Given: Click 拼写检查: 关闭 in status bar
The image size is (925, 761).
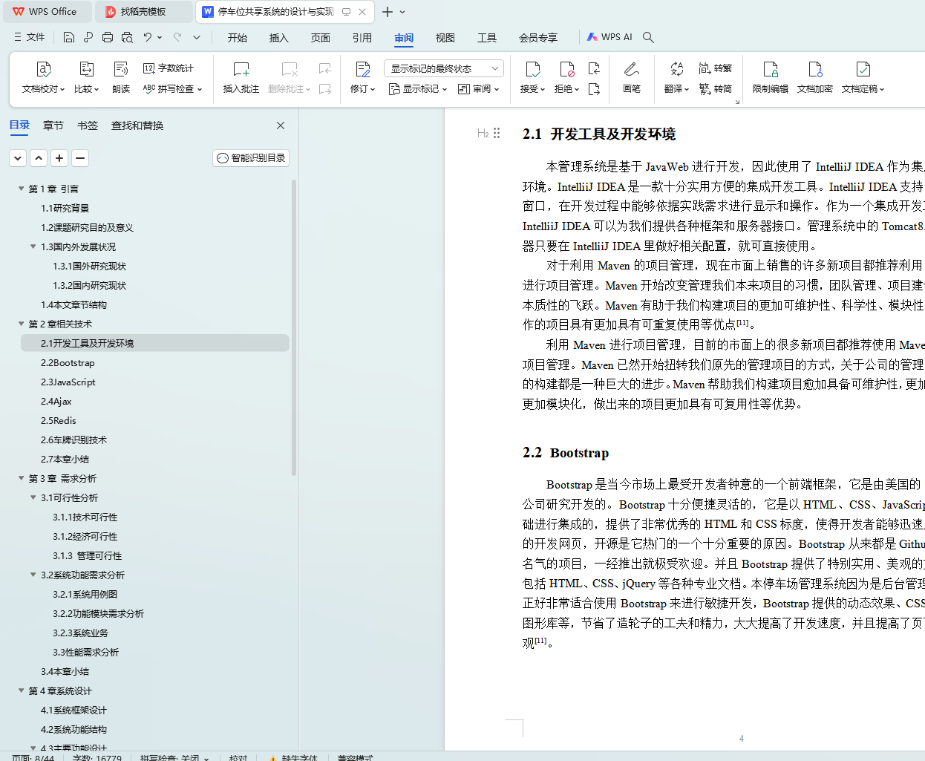Looking at the screenshot, I should coord(174,757).
